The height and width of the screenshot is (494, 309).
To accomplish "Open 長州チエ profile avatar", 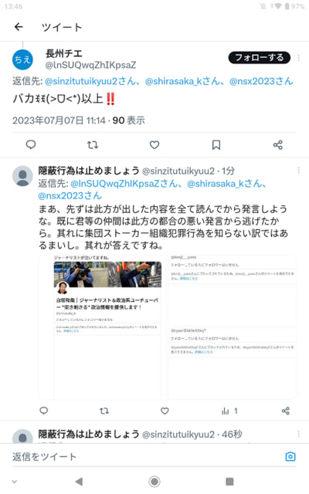I will (x=22, y=59).
